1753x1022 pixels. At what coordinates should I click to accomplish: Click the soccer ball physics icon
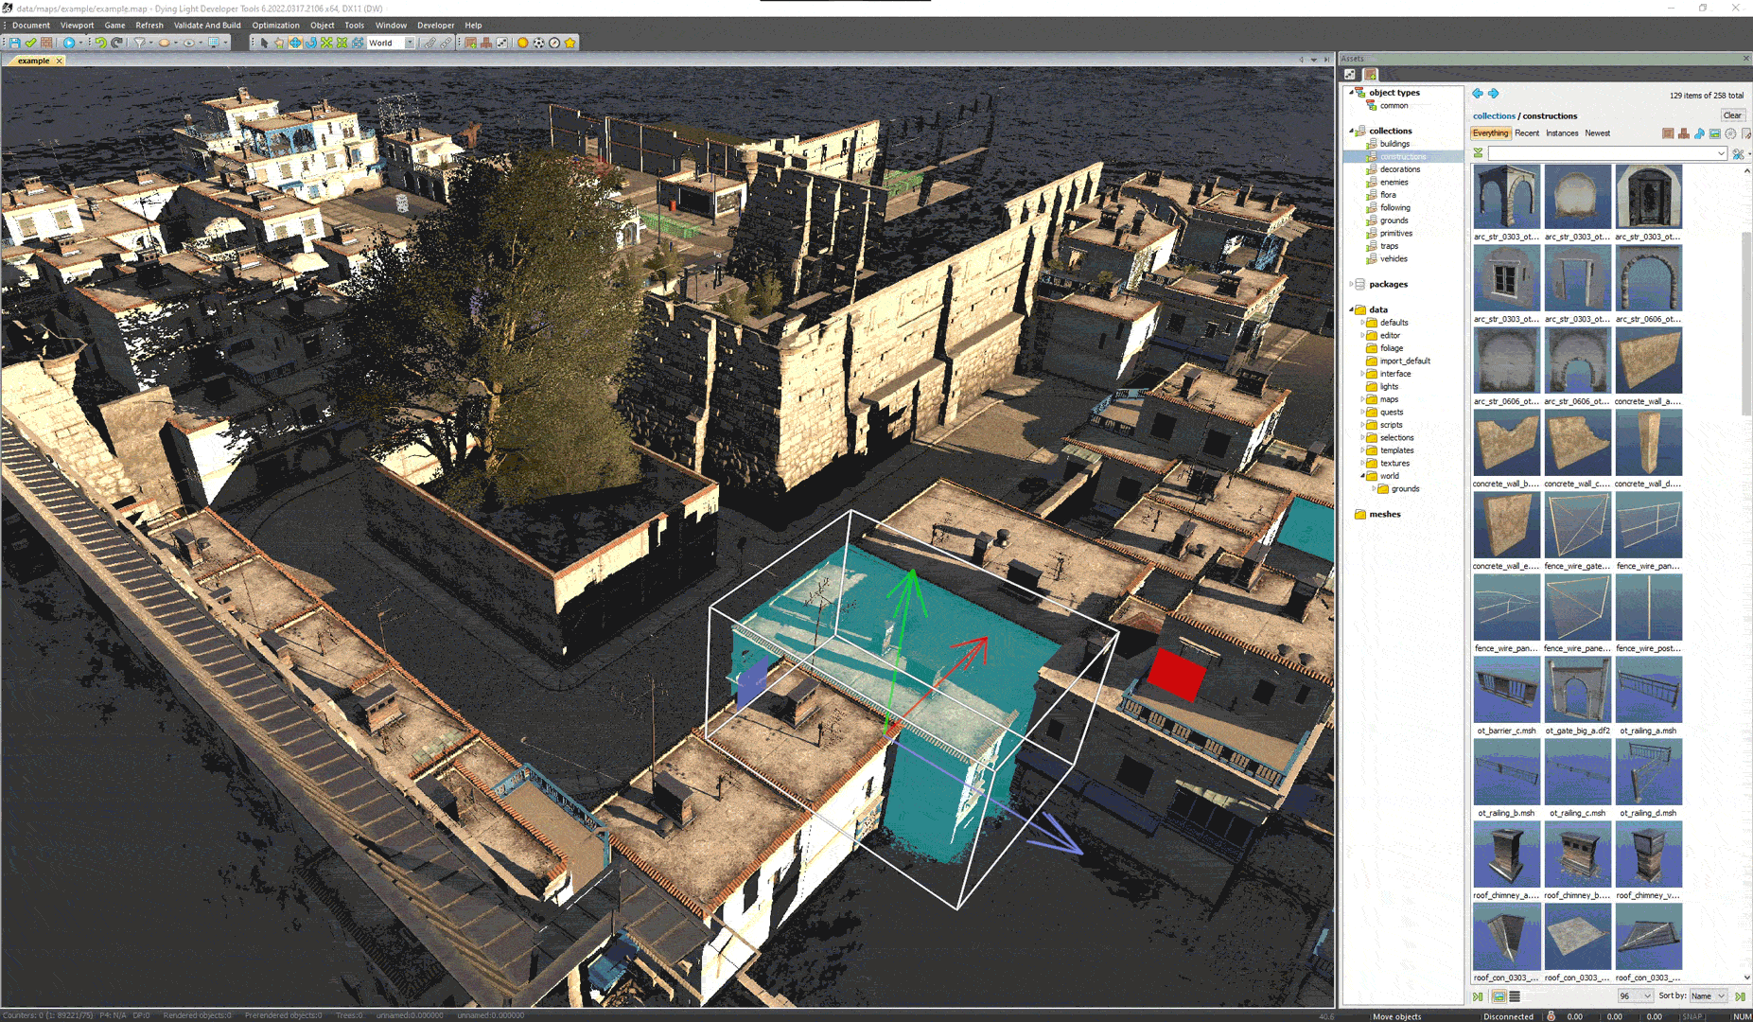(x=538, y=43)
